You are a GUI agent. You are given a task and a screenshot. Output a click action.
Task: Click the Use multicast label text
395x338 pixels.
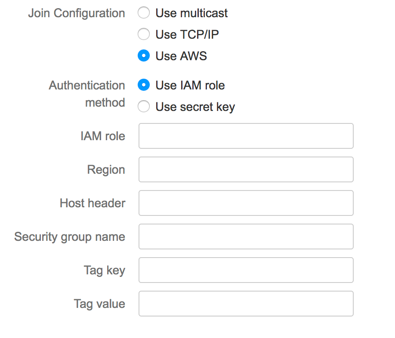(191, 13)
